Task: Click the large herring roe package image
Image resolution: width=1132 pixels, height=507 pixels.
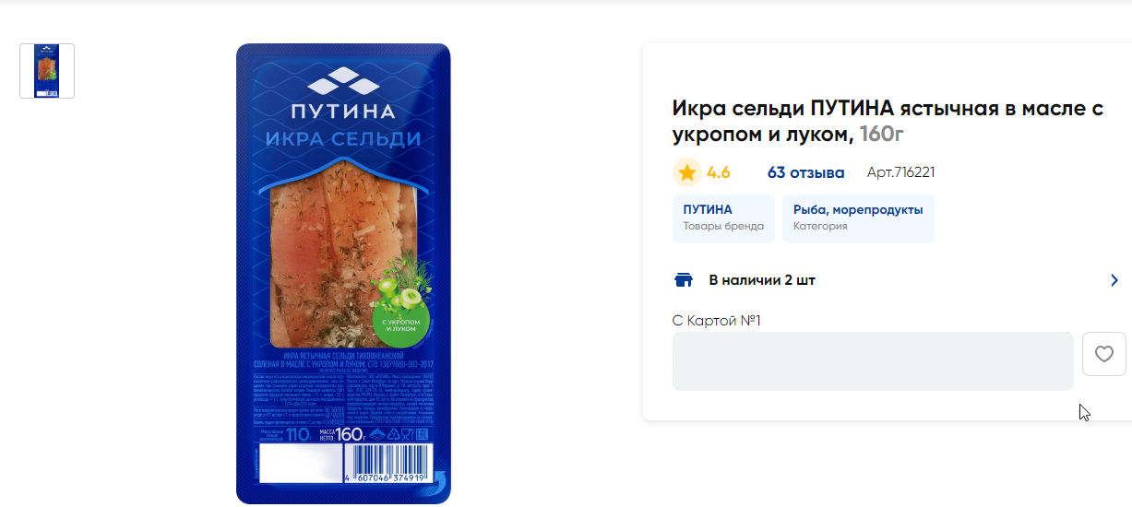Action: click(x=343, y=274)
